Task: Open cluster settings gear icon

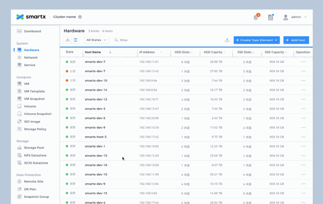Action: pyautogui.click(x=80, y=17)
